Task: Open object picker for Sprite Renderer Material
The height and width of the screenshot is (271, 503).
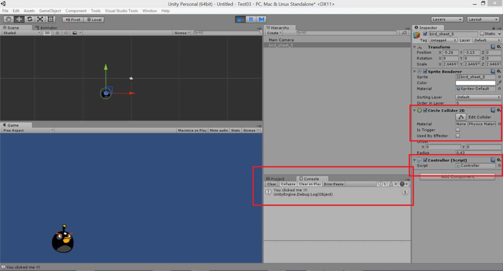Action: coord(500,89)
